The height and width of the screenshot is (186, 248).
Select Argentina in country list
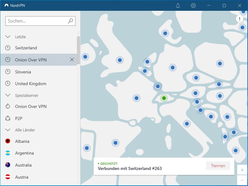point(39,153)
